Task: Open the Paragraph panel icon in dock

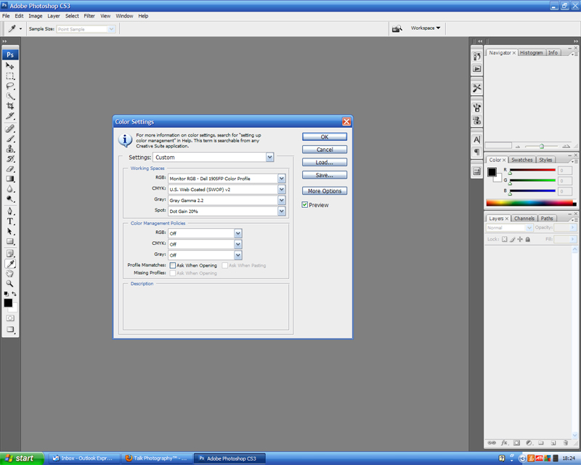Action: click(x=477, y=152)
